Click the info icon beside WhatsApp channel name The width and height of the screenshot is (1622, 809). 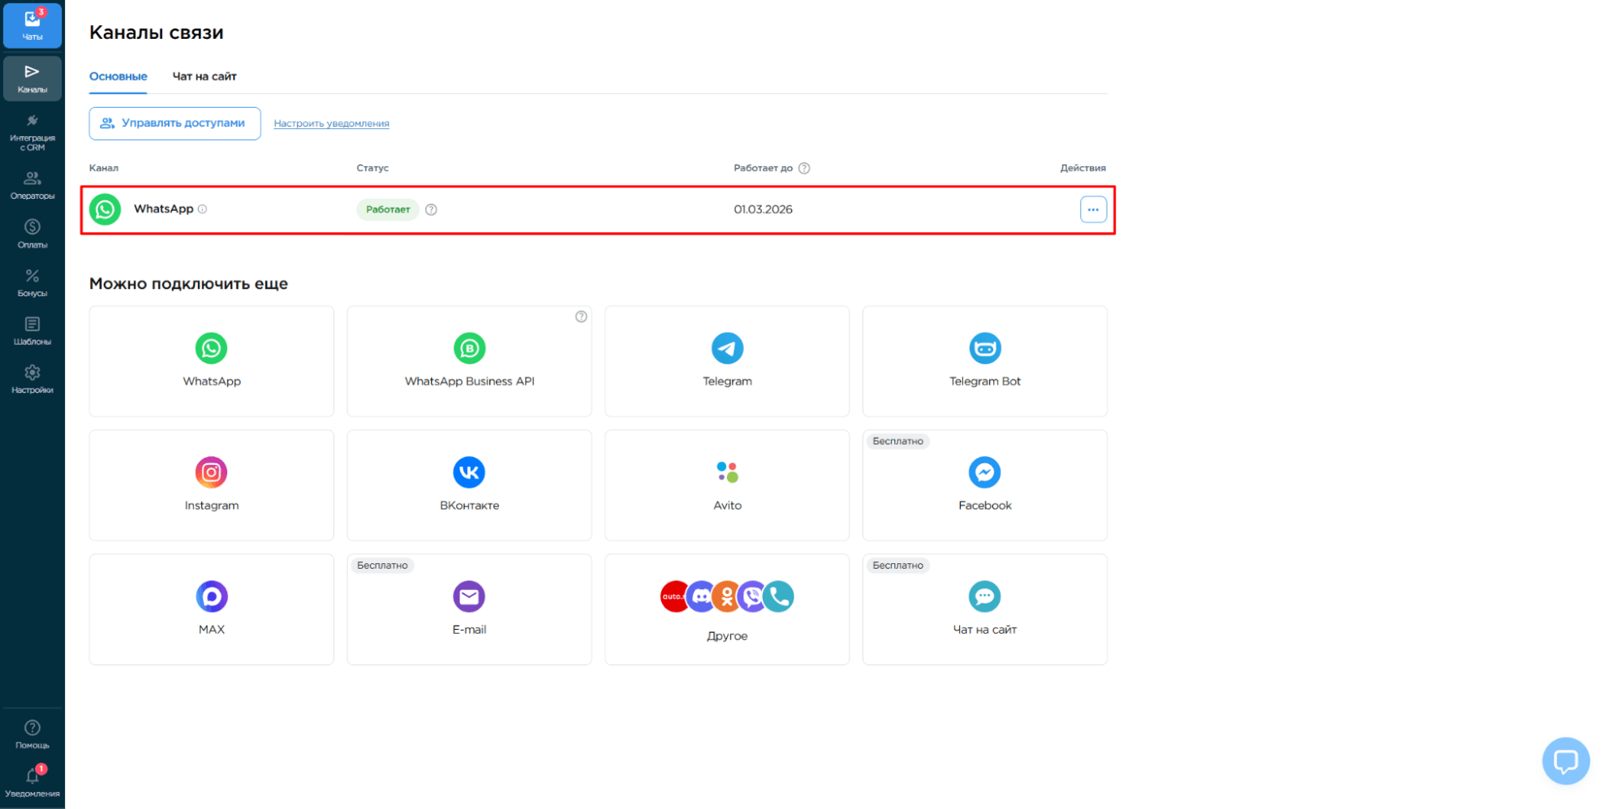[203, 209]
